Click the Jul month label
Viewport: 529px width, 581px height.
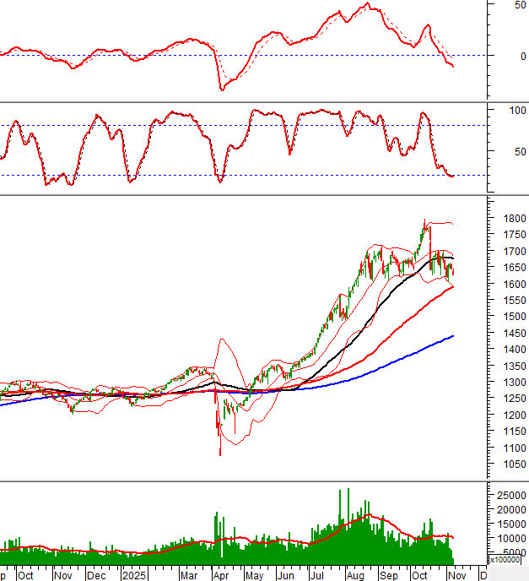coord(318,575)
